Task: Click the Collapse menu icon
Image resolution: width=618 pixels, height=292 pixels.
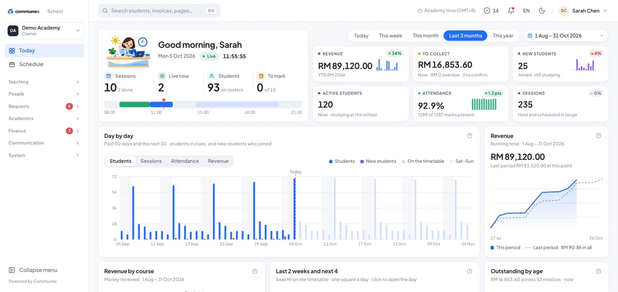Action: (12, 270)
